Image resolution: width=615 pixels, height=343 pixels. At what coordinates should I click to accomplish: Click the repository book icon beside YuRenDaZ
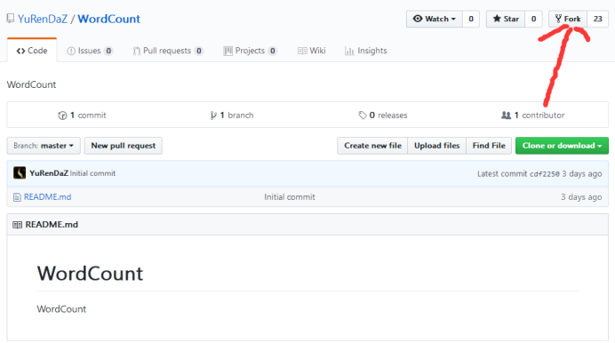[x=11, y=19]
